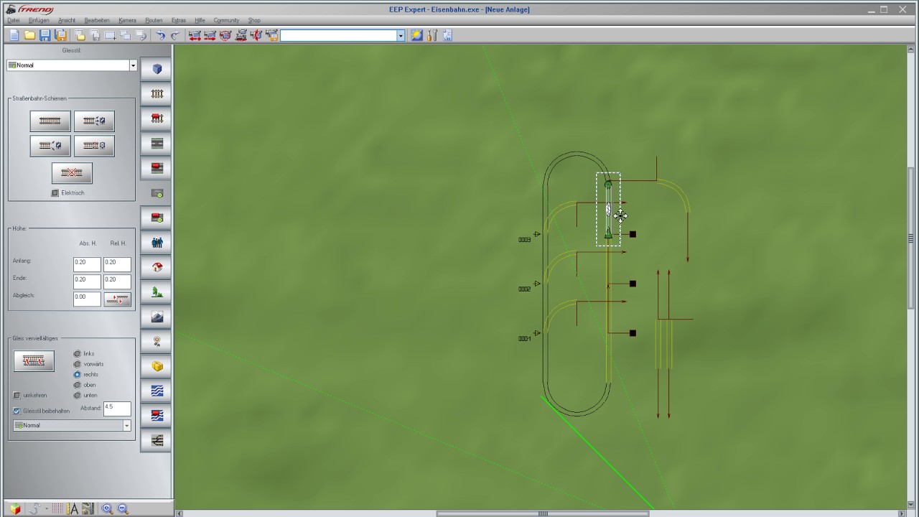
Task: Switch to 3D view with colored cube
Action: pos(15,509)
